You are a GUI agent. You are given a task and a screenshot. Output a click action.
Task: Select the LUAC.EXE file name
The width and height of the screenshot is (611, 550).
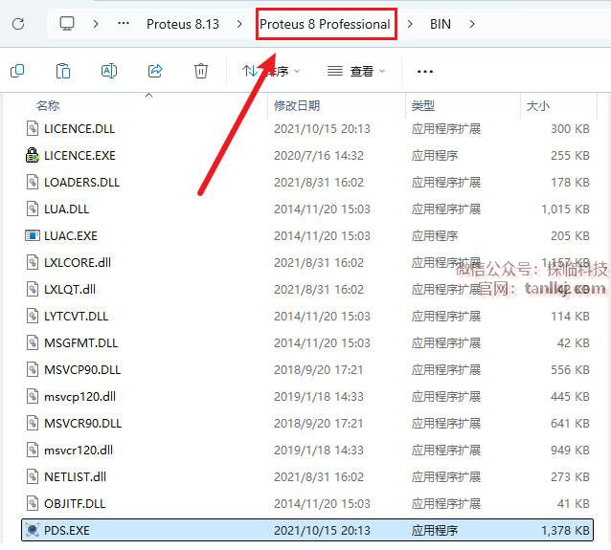coord(71,236)
